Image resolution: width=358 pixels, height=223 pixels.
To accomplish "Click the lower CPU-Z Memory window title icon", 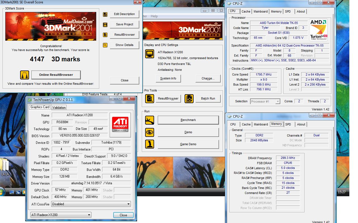I will click(229, 117).
